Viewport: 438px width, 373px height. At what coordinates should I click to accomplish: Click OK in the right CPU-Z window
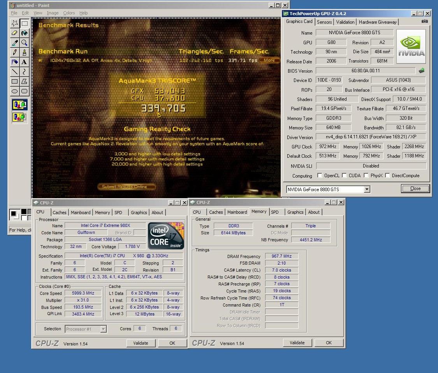329,343
